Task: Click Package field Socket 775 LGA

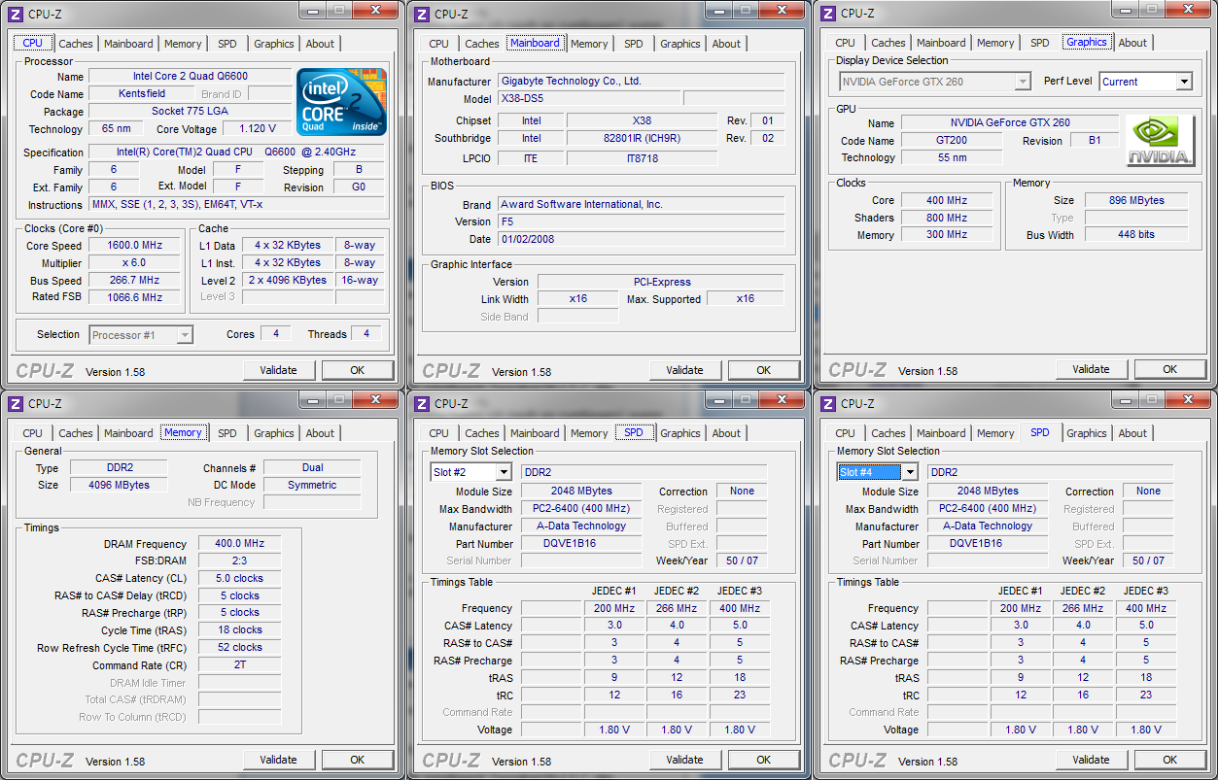Action: click(190, 112)
